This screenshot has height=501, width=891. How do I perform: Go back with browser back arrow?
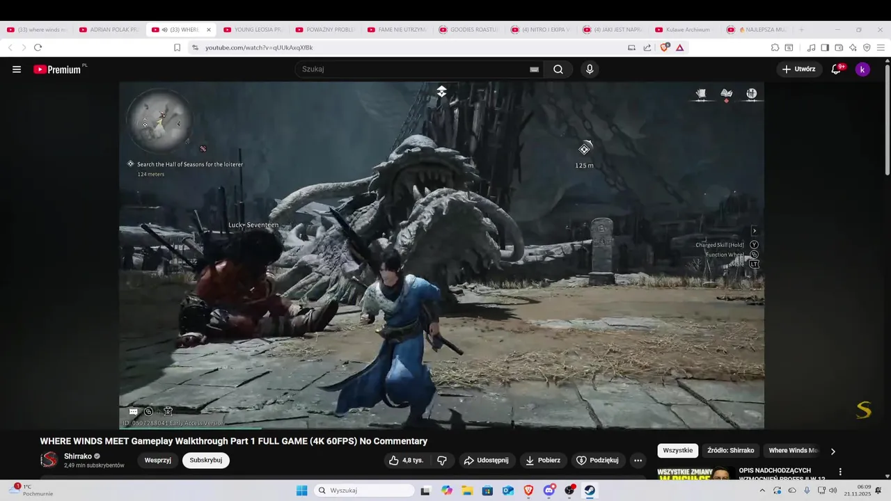(10, 47)
